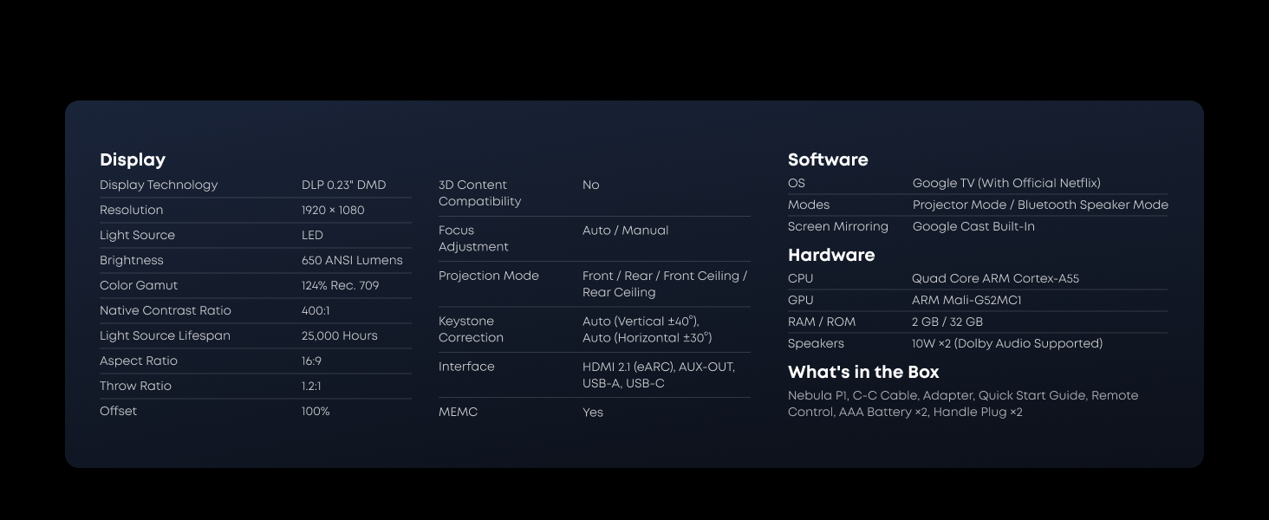The width and height of the screenshot is (1269, 520).
Task: Click the Software section heading
Action: 827,159
